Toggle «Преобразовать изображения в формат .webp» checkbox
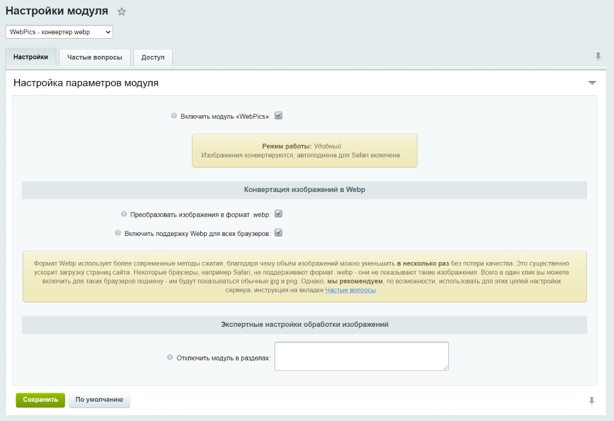614x421 pixels. (x=279, y=214)
